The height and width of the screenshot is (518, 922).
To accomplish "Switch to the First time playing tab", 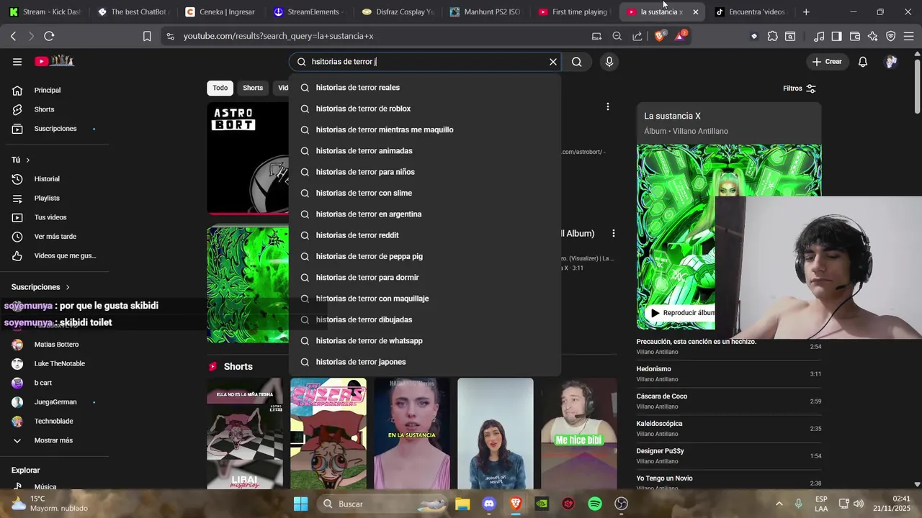I will pos(573,12).
